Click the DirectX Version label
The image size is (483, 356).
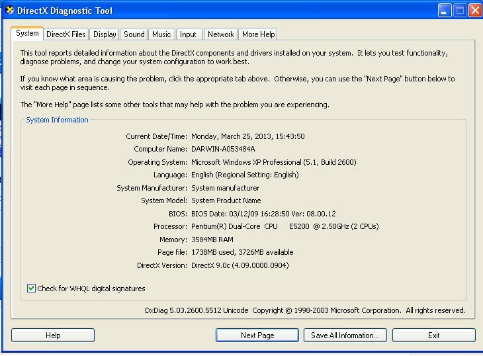pos(162,265)
